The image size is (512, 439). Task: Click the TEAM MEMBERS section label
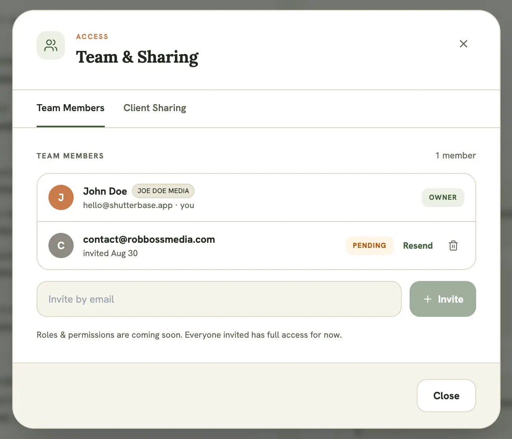[70, 156]
